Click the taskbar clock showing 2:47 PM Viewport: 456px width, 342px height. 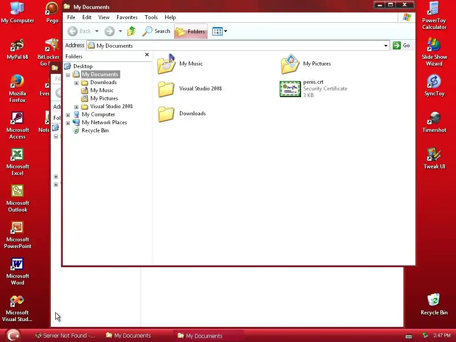click(x=442, y=336)
